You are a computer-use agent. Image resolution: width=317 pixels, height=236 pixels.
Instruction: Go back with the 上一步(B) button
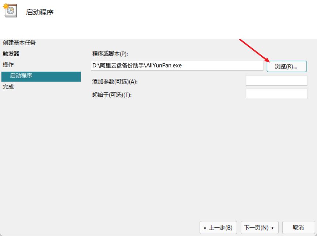pyautogui.click(x=218, y=228)
